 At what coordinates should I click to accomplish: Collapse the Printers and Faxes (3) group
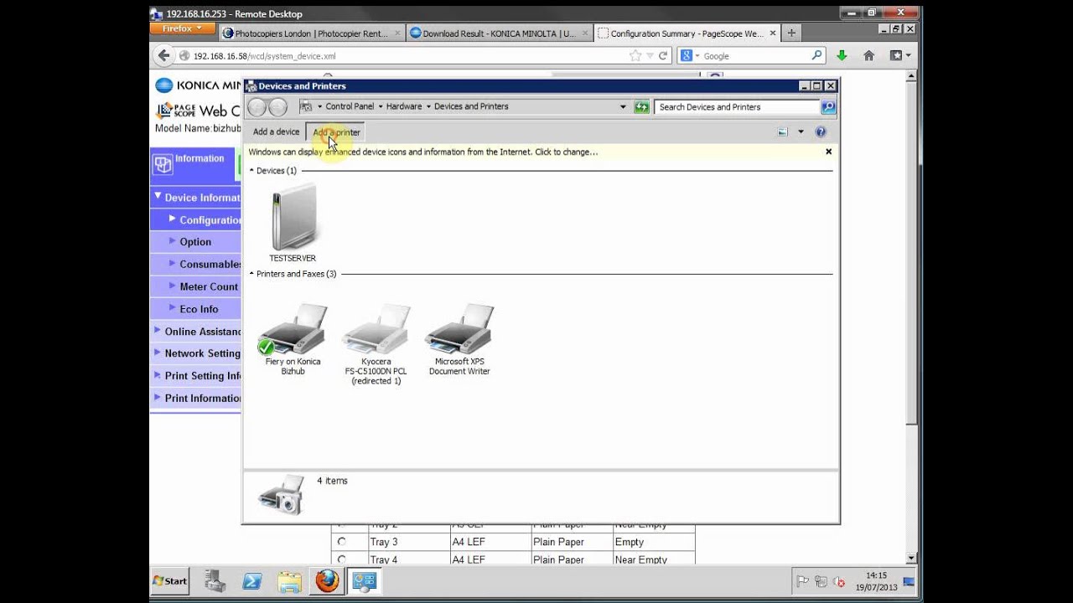pyautogui.click(x=251, y=274)
